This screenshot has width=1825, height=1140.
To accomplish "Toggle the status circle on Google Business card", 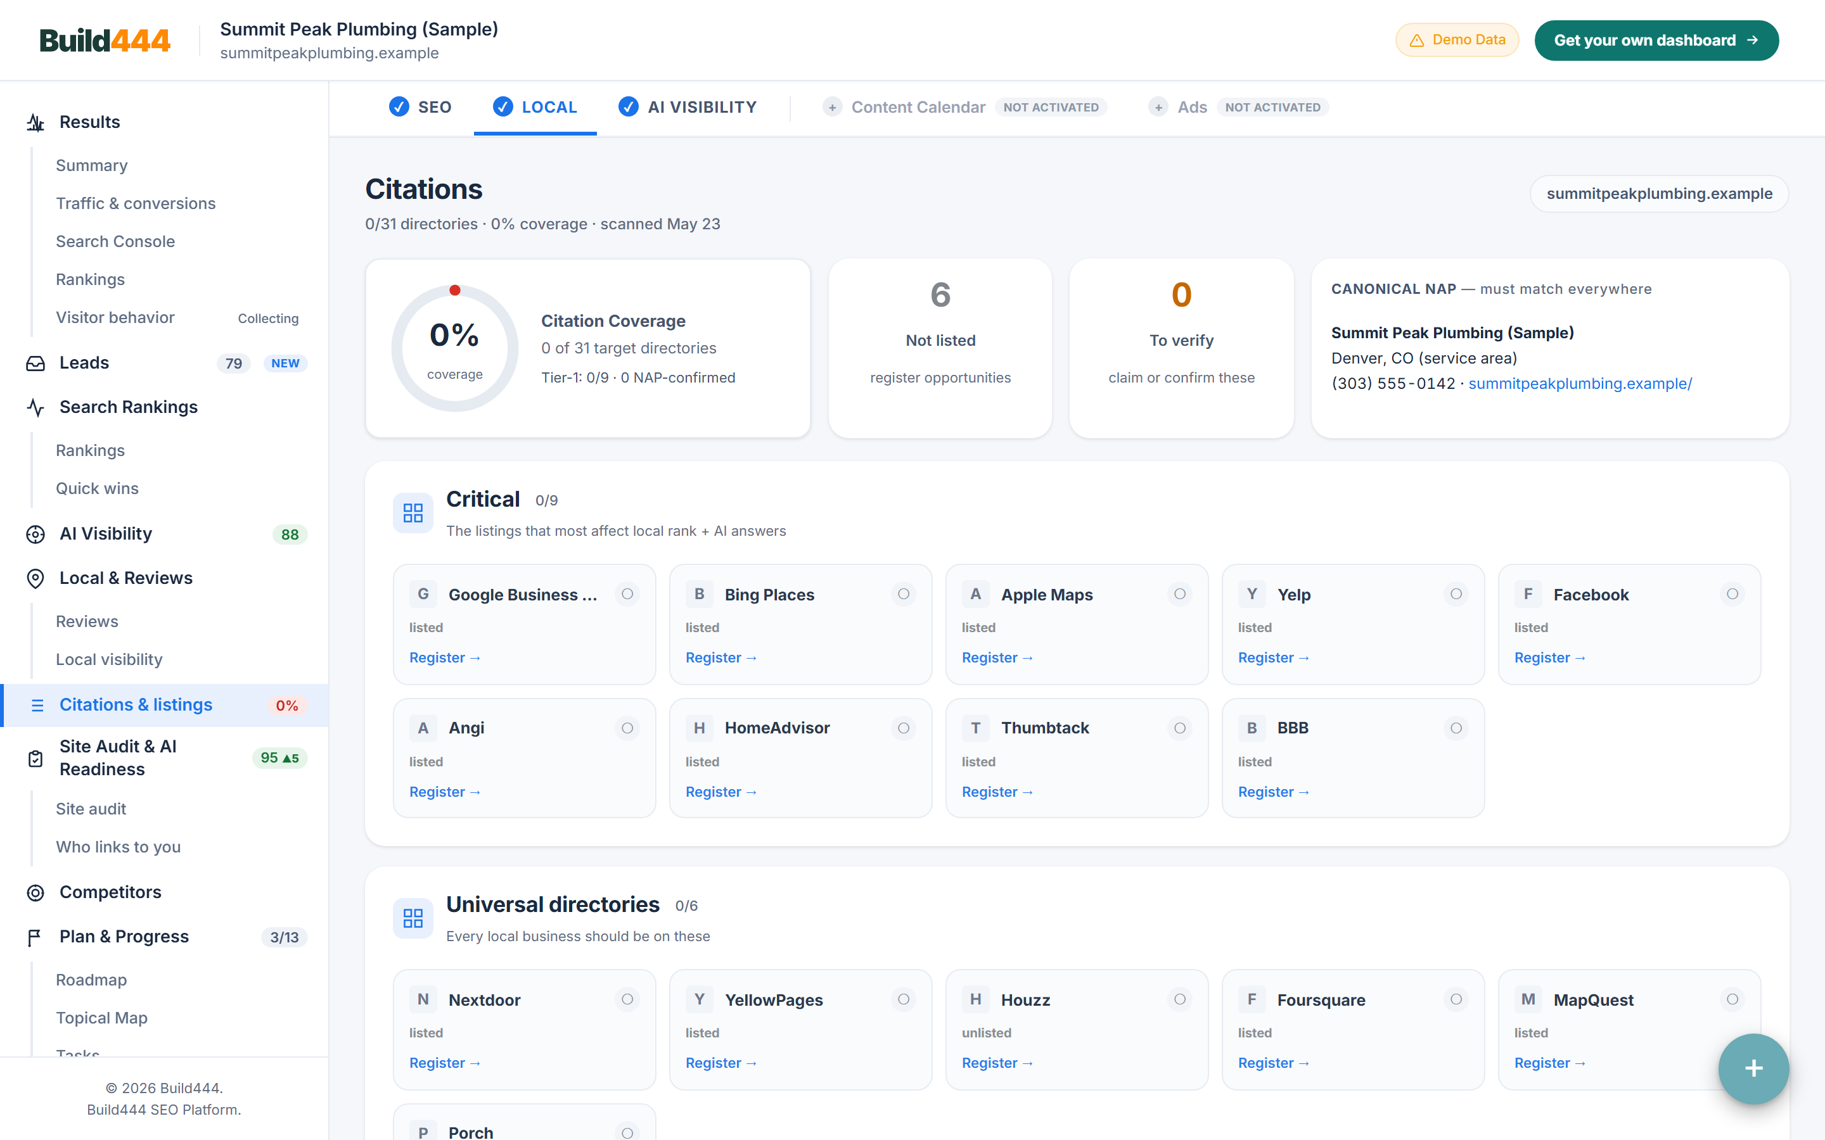I will point(627,594).
